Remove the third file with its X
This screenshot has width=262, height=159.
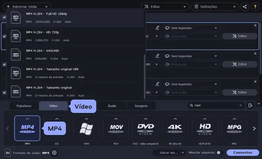255,82
